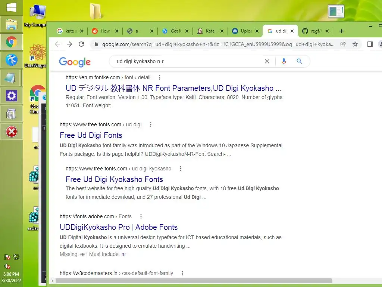
Task: Open the browser side panel
Action: click(370, 44)
